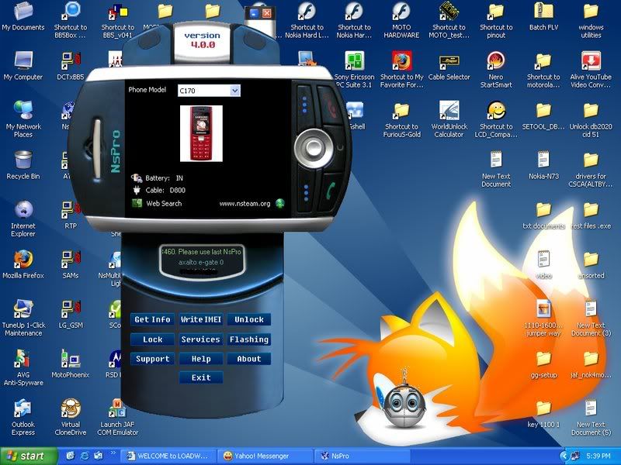The width and height of the screenshot is (621, 465).
Task: Select the Shortcut to BB5Box icon
Action: click(x=71, y=20)
